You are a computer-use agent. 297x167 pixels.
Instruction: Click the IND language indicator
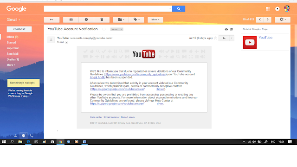(x=273, y=142)
